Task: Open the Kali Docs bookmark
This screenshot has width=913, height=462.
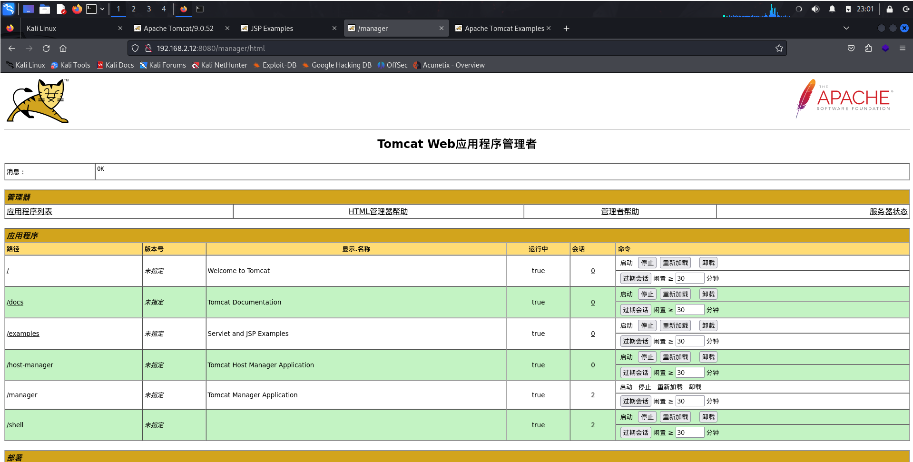Action: pos(115,65)
